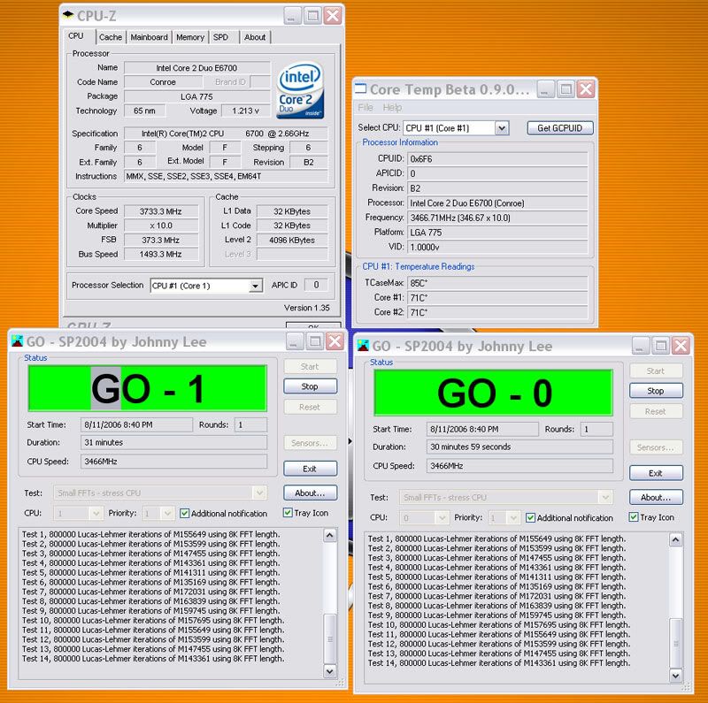Open the Help menu in Core Temp

click(392, 107)
